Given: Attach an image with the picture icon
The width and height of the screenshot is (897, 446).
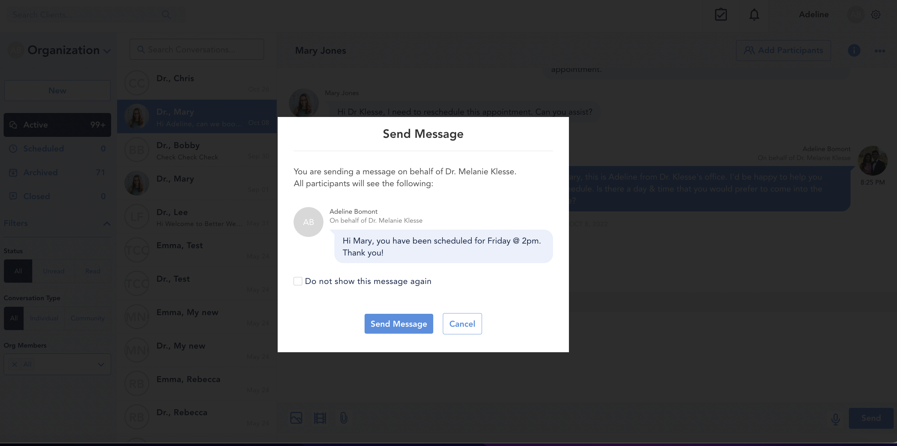Looking at the screenshot, I should [x=296, y=418].
